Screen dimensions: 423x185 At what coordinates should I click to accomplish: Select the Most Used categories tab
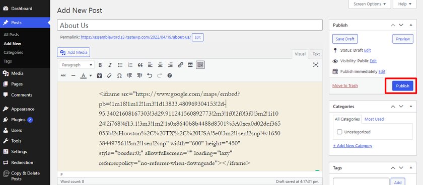point(374,119)
